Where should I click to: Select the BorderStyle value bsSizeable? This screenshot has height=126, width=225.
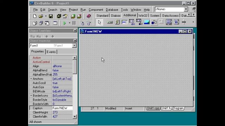(x=62, y=100)
